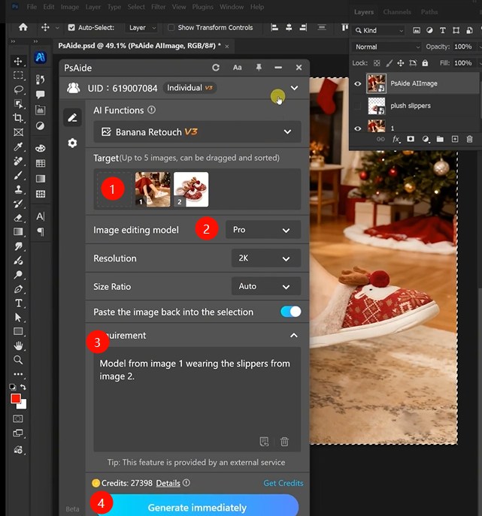Click the PsAide refresh icon
This screenshot has width=482, height=516.
216,68
